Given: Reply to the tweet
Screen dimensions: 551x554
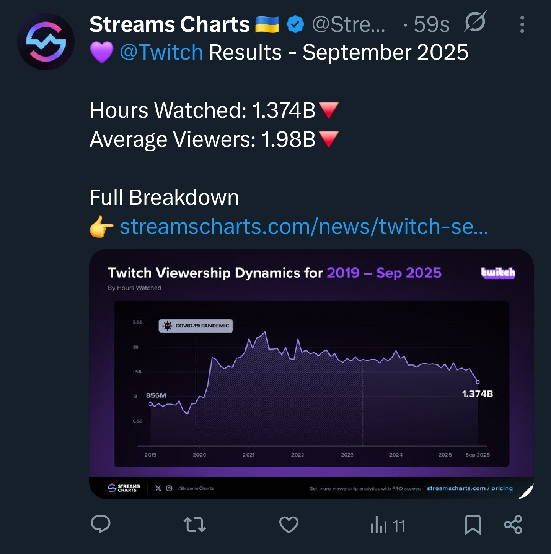Looking at the screenshot, I should point(101,524).
